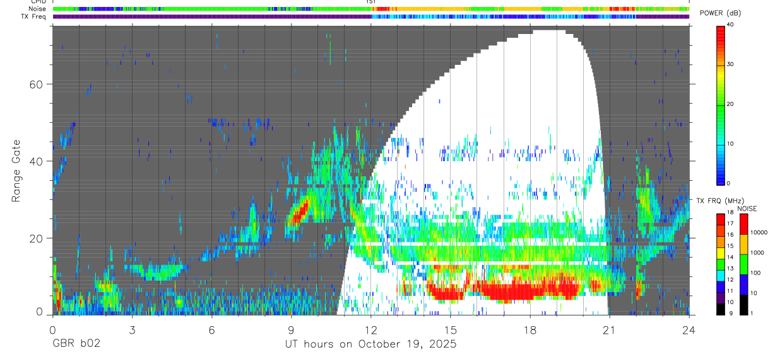Click the '100' label on NOISE legend

click(755, 273)
